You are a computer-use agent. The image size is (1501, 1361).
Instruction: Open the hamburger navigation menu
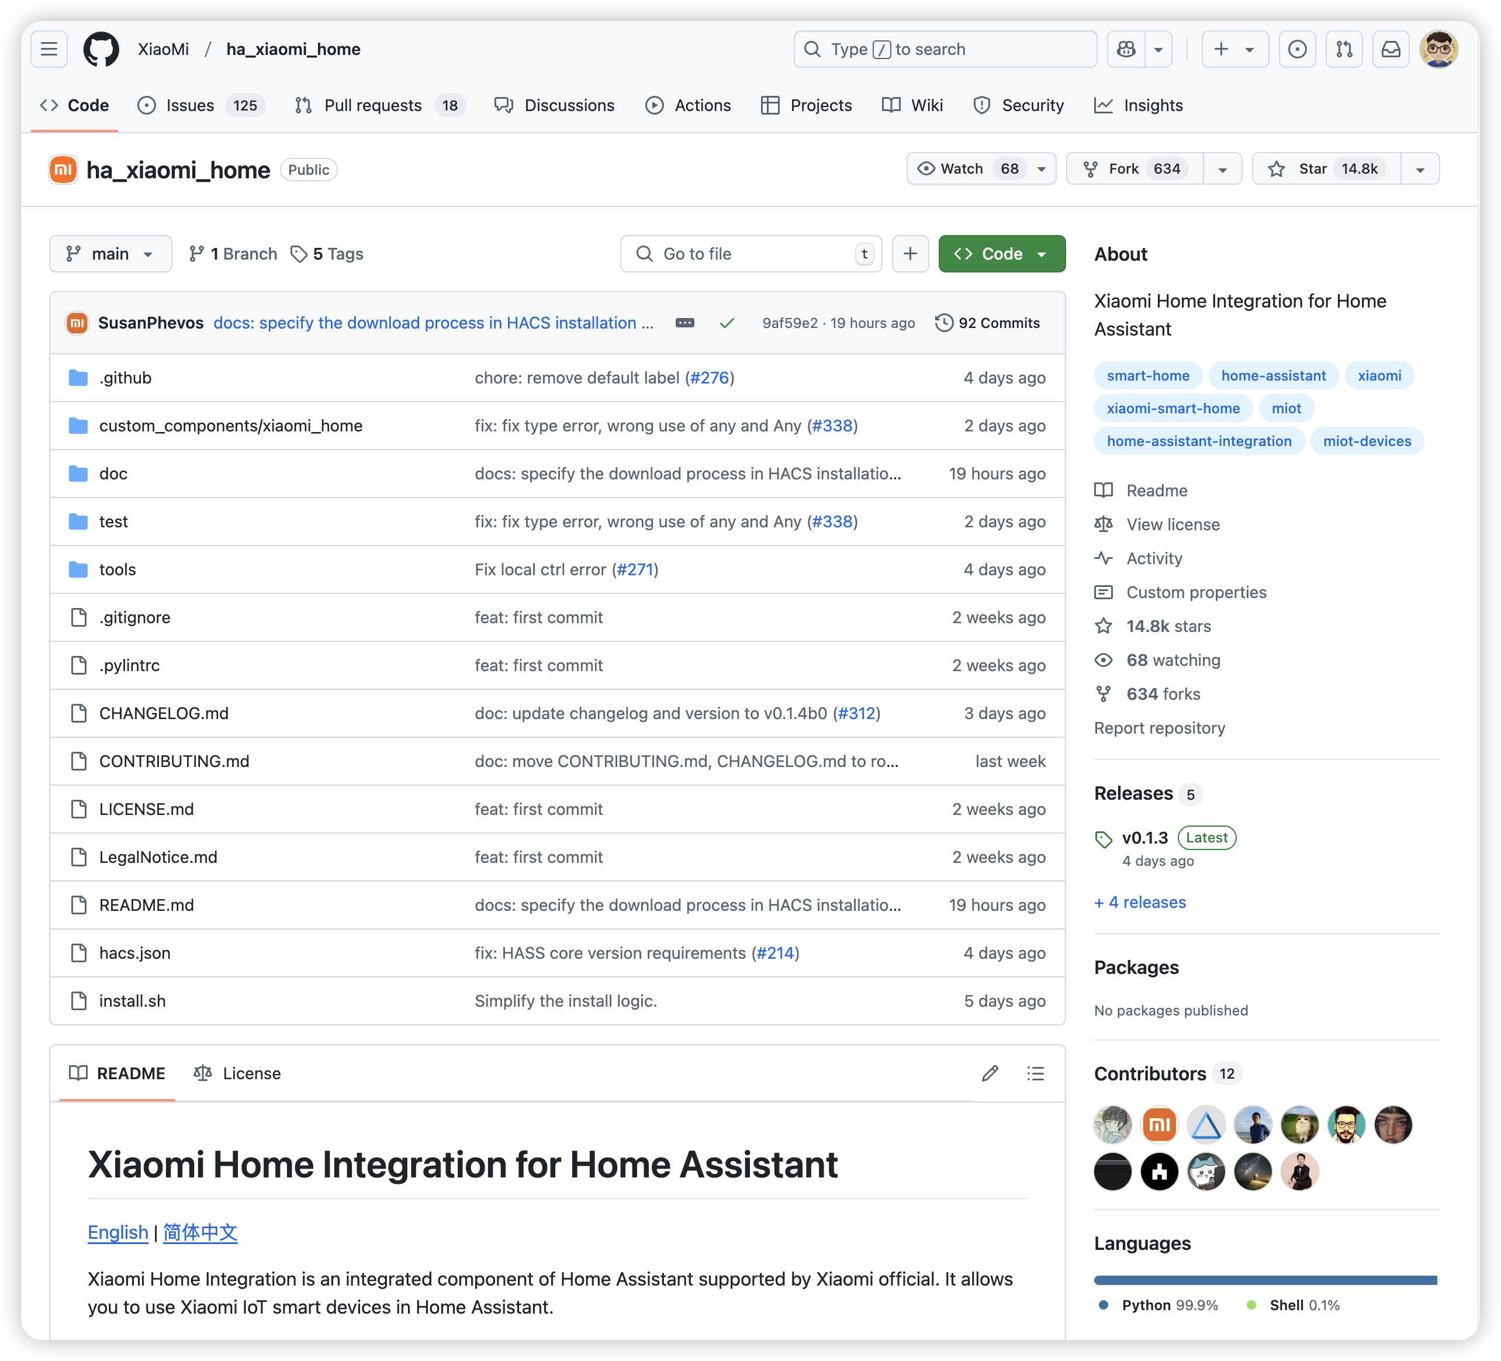tap(49, 49)
